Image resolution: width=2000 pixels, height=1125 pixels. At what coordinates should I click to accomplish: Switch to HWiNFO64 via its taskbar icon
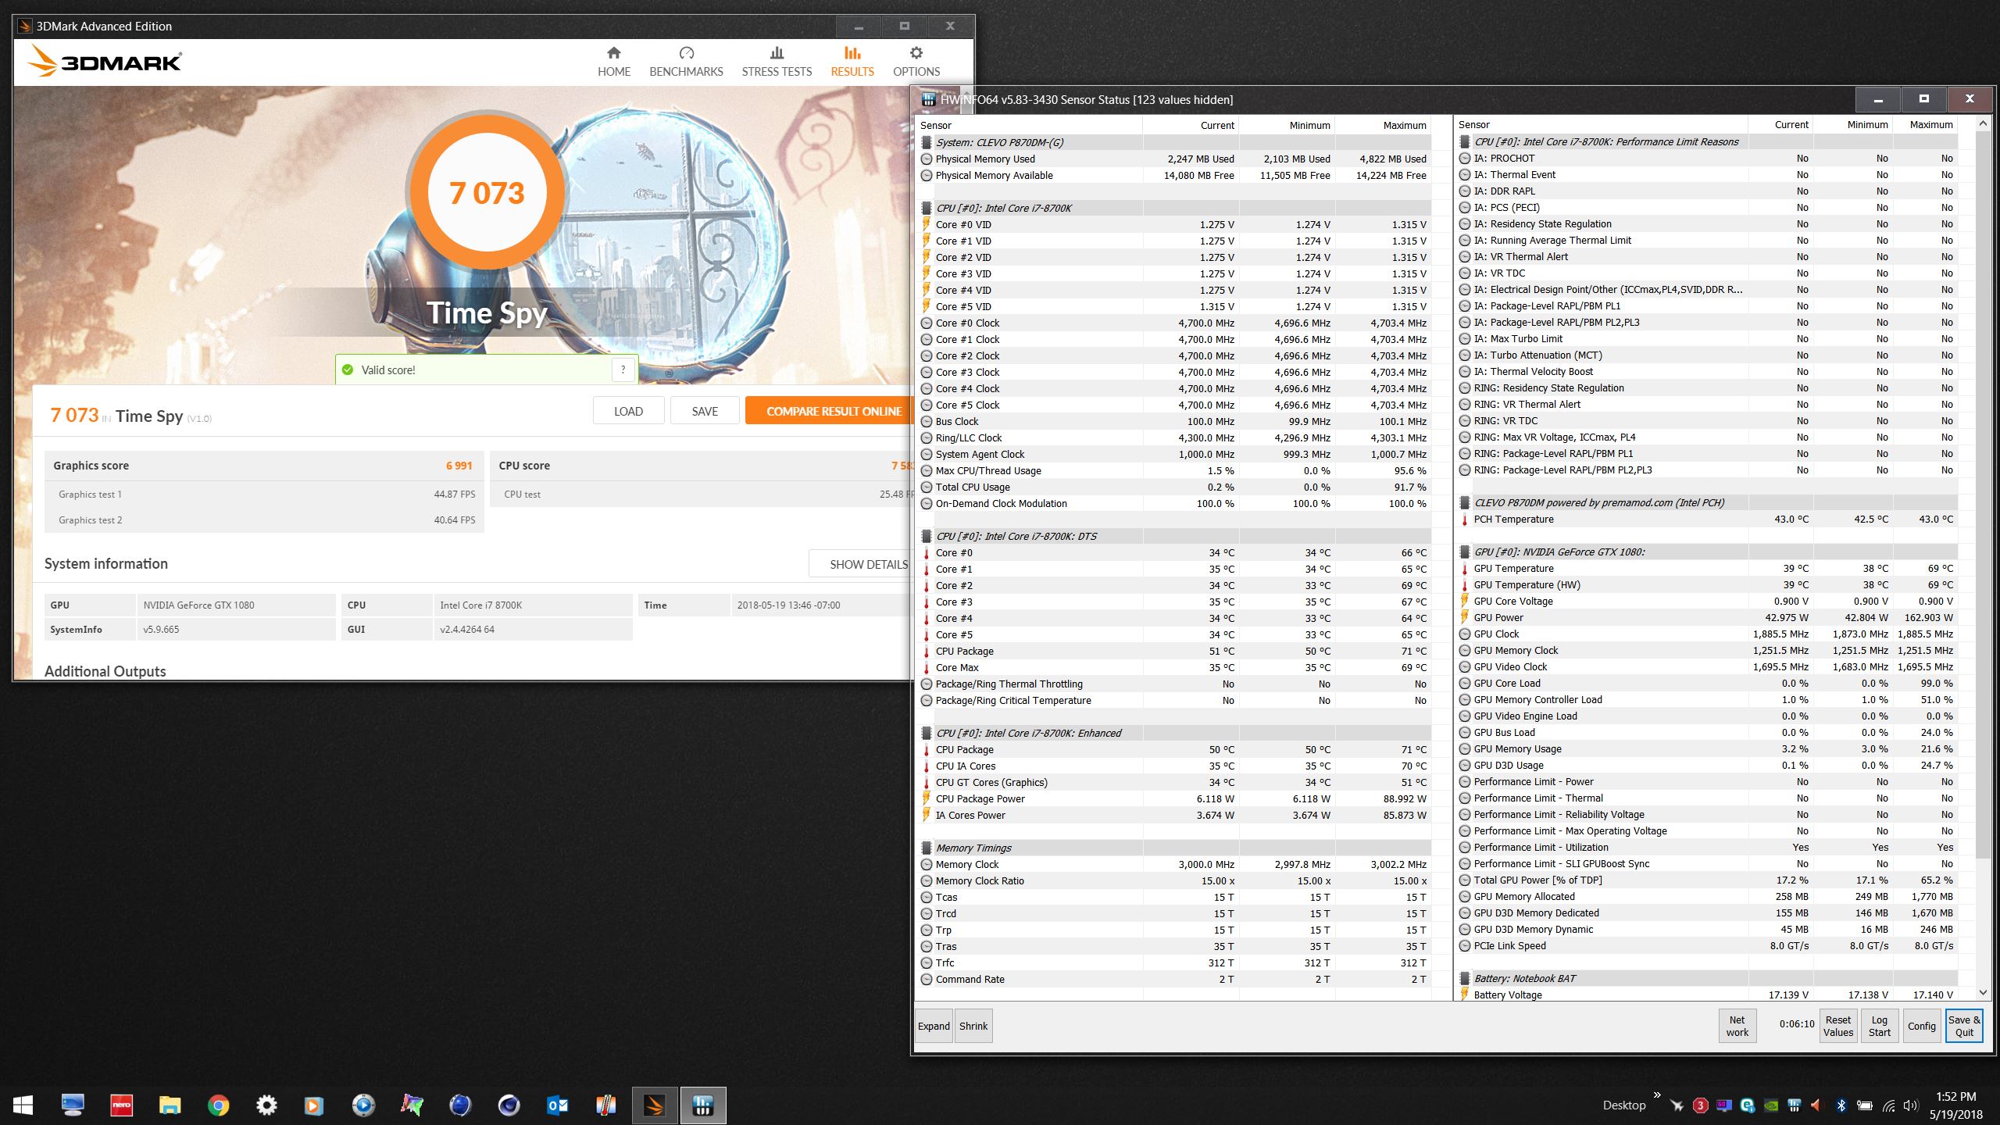[702, 1105]
